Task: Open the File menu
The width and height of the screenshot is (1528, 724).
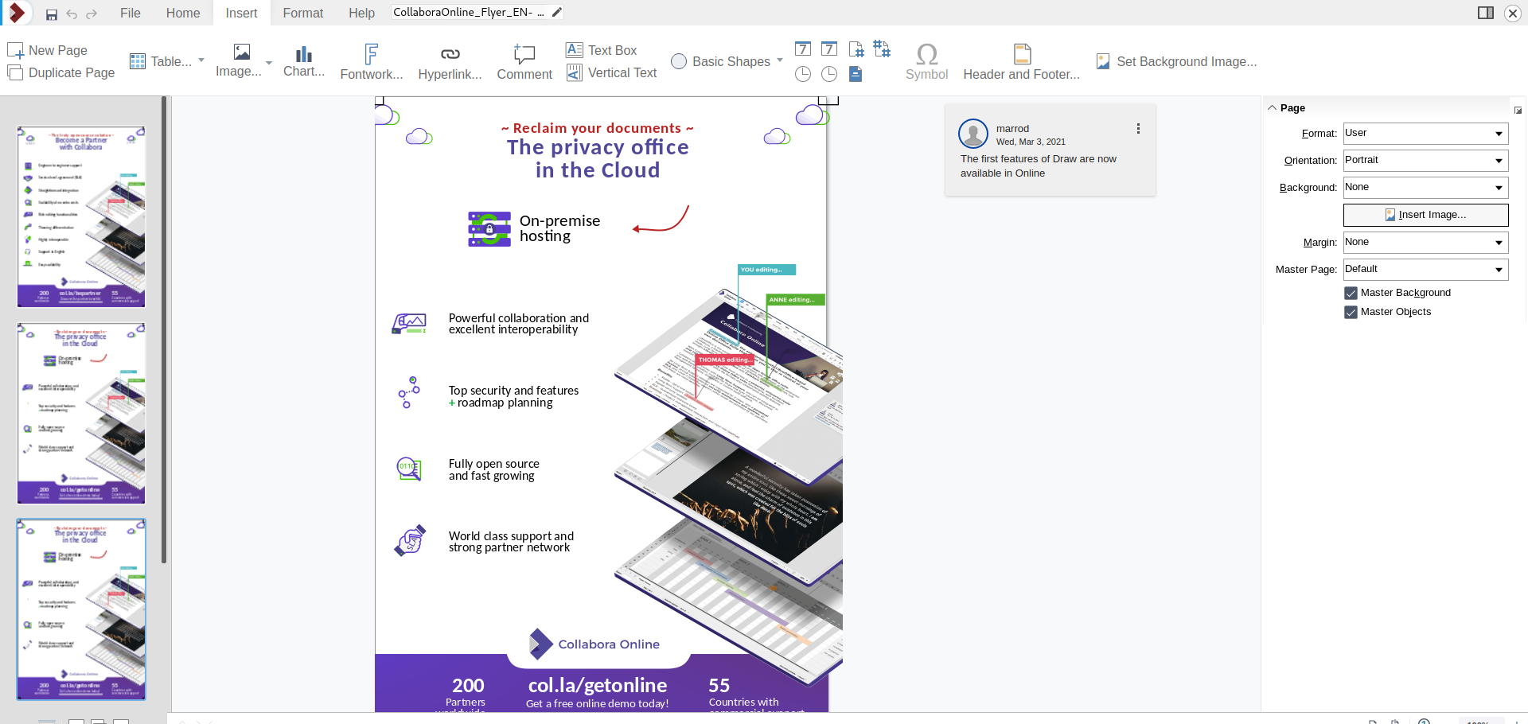Action: (131, 13)
